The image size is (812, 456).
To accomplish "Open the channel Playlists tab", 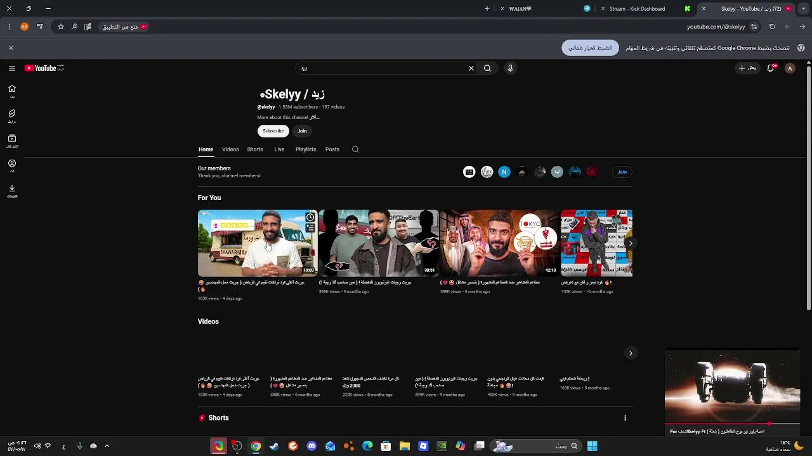I will point(306,149).
